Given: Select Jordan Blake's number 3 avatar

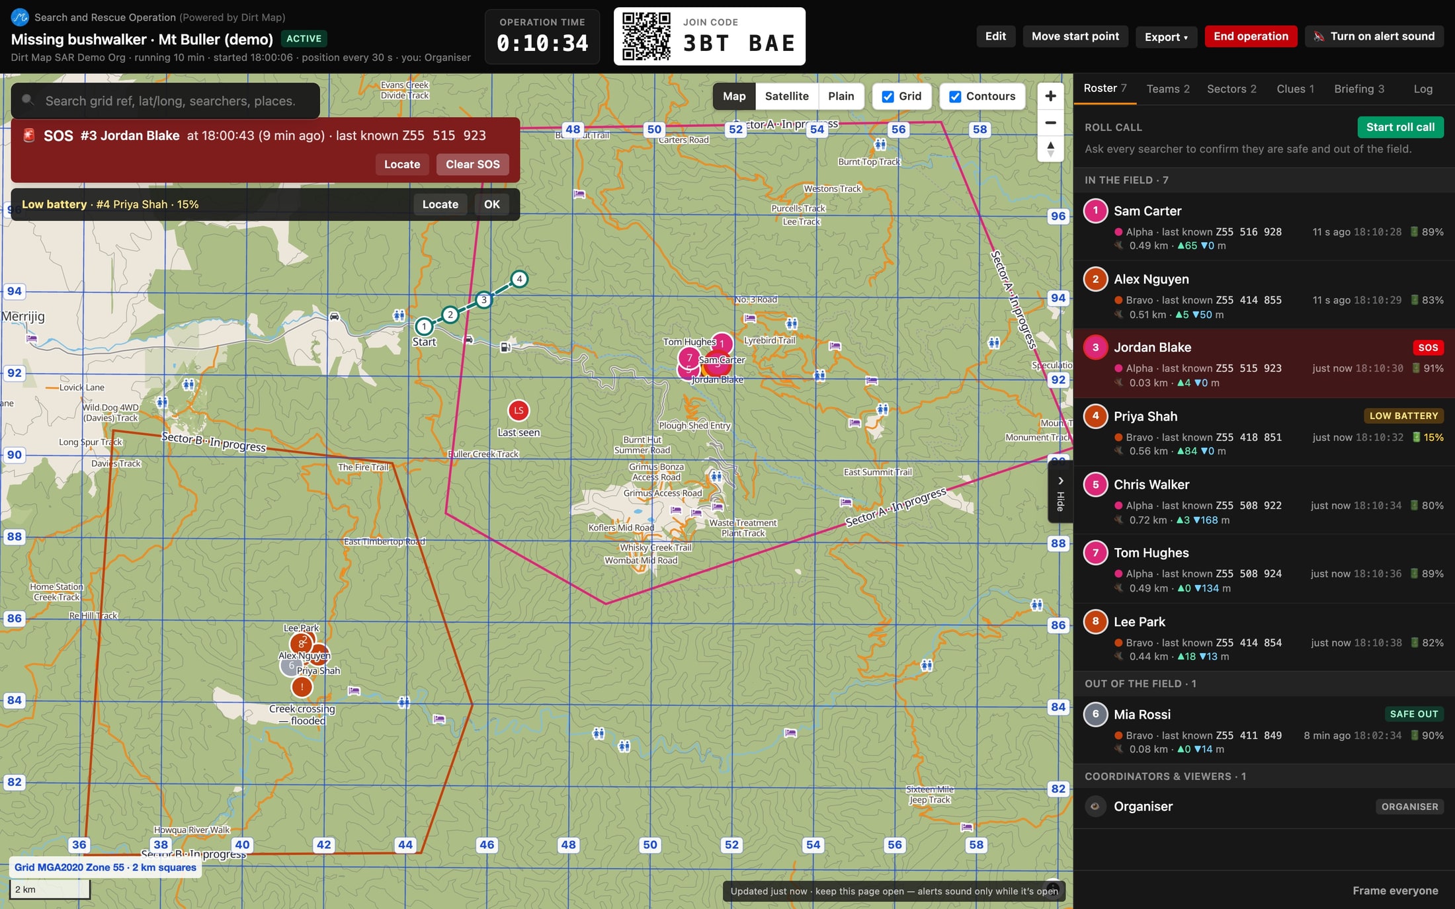Looking at the screenshot, I should (1095, 347).
